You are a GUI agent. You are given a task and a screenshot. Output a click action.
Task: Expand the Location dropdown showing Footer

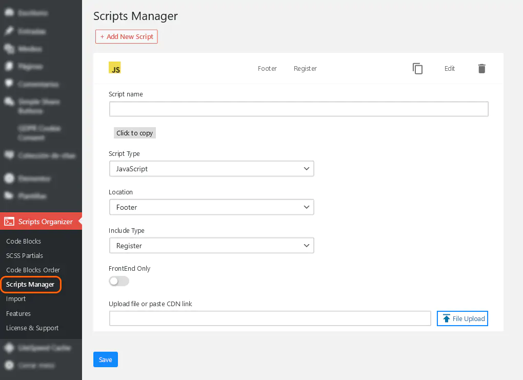(211, 207)
